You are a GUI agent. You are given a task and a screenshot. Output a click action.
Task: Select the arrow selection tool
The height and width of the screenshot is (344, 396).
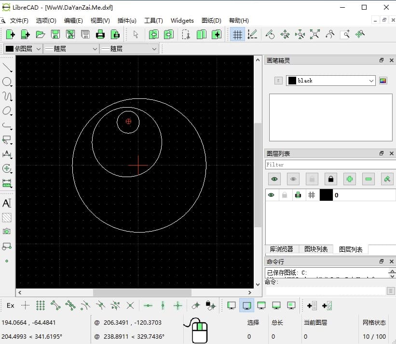pyautogui.click(x=136, y=34)
